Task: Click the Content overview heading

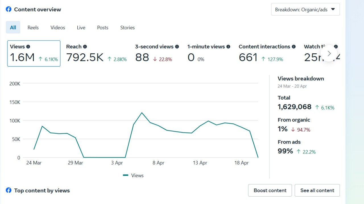Action: [x=38, y=9]
